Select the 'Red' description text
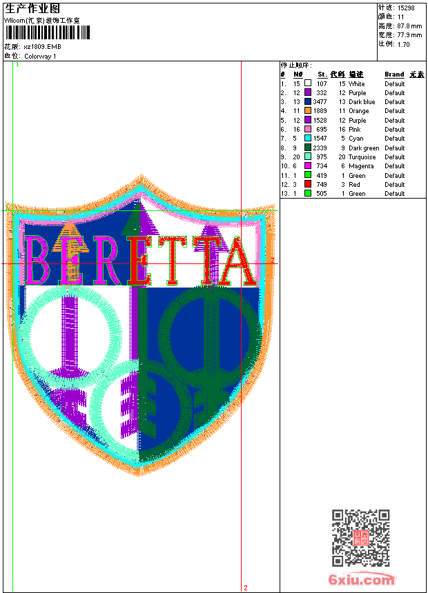 354,185
